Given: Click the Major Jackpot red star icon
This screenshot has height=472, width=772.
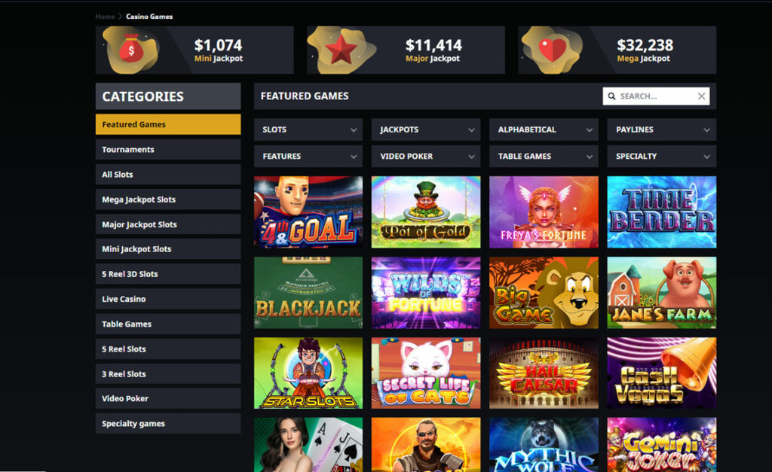Looking at the screenshot, I should point(341,50).
